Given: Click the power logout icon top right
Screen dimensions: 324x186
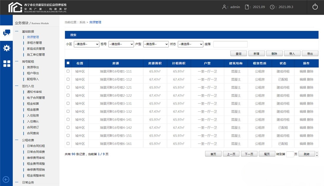Looking at the screenshot, I should (x=315, y=7).
